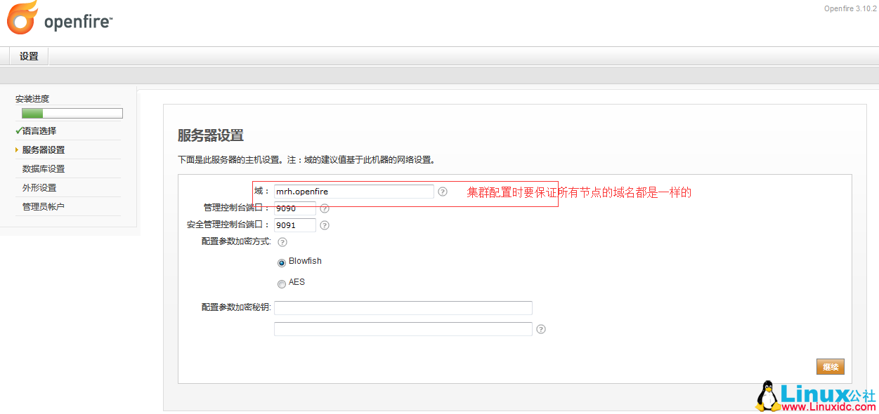
Task: Click help icon beside second encryption key field
Action: 540,328
